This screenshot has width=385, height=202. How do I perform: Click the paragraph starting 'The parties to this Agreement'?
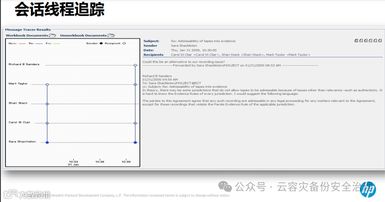(259, 103)
